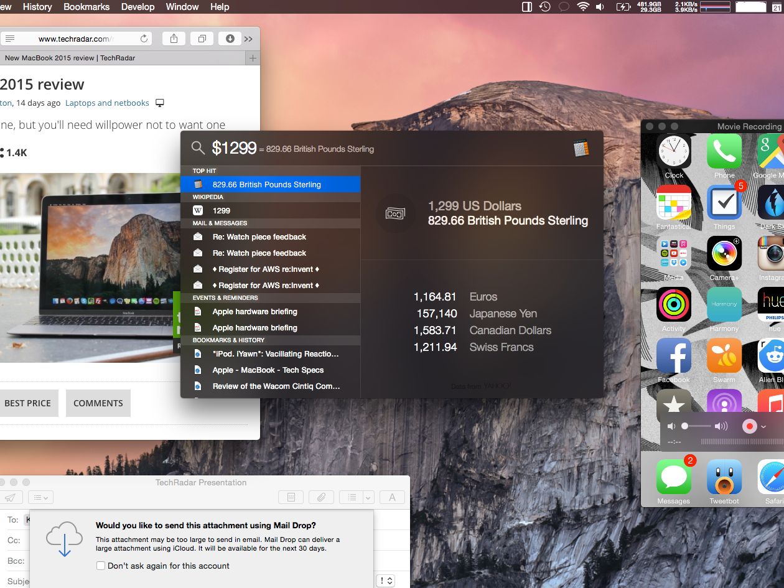
Task: Click the Calculator icon in Spotlight
Action: pos(581,148)
